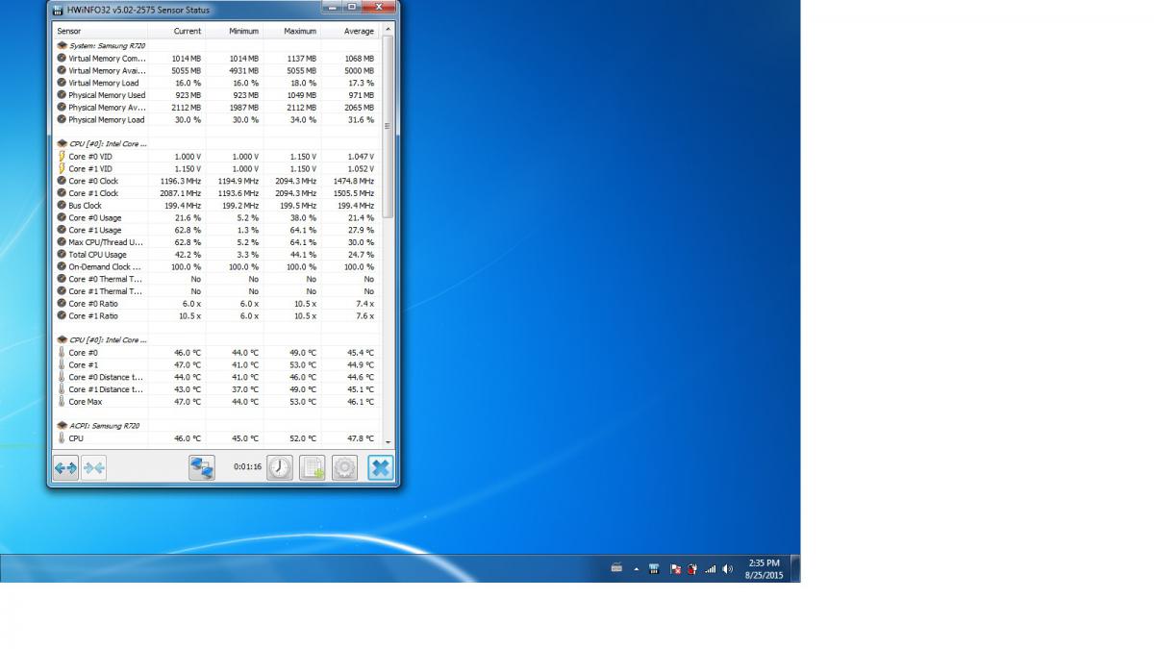Open sensor settings gear button
The width and height of the screenshot is (1154, 649).
(345, 468)
